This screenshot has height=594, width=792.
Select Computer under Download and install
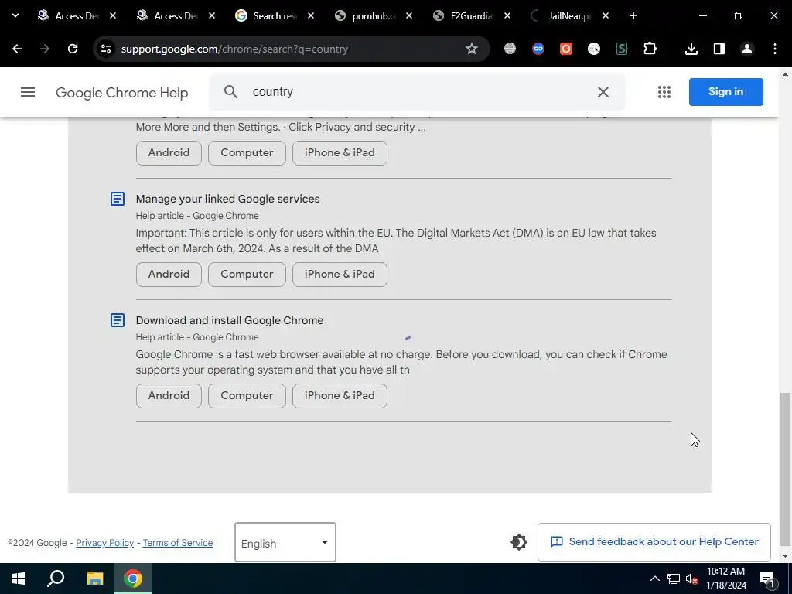pos(247,395)
